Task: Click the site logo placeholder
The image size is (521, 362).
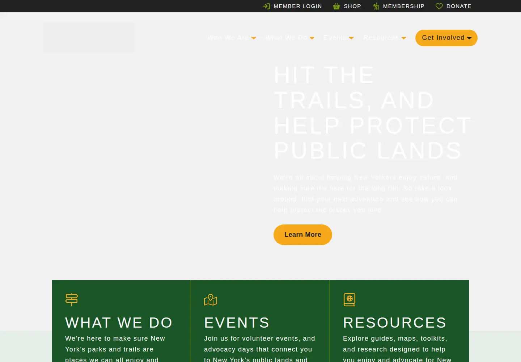Action: [x=89, y=38]
